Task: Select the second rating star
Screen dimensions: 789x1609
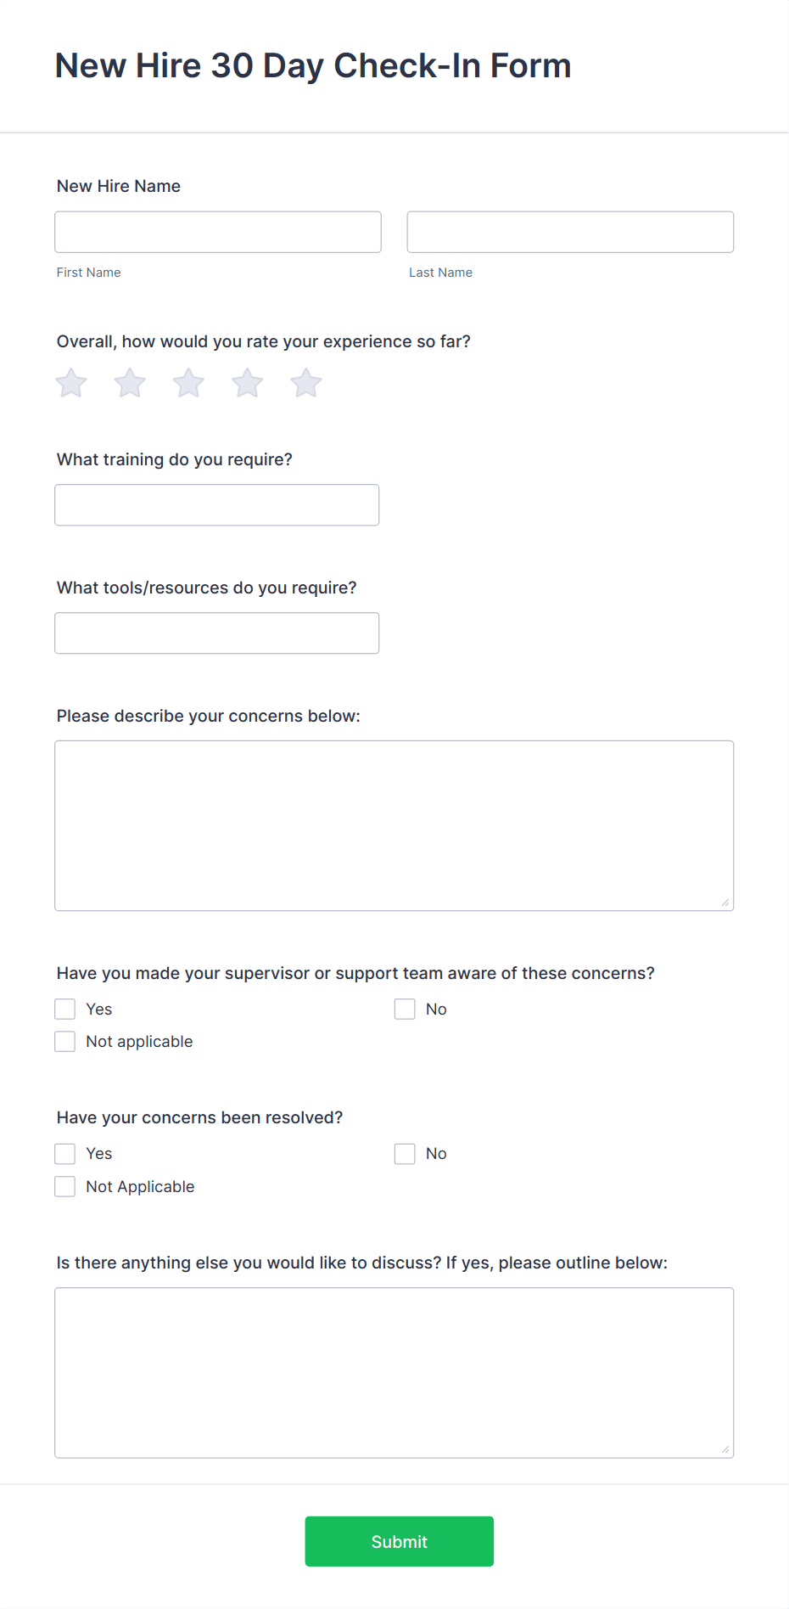Action: [130, 383]
